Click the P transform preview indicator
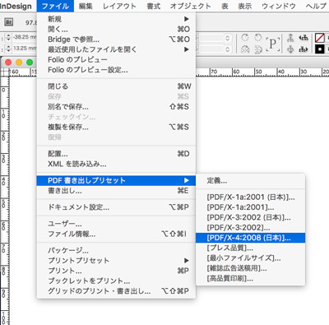This screenshot has width=329, height=325. [x=272, y=44]
